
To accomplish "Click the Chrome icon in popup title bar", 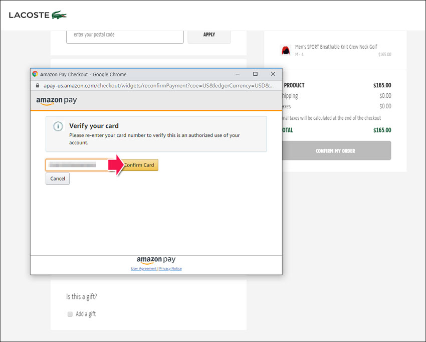I will coord(35,74).
